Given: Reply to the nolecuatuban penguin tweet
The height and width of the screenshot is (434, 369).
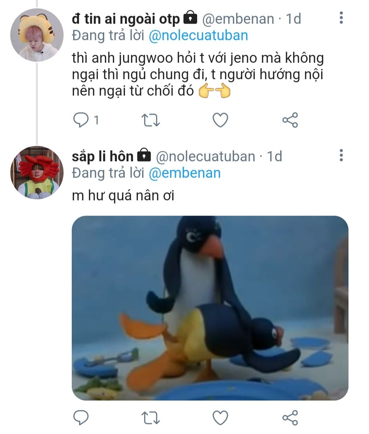Looking at the screenshot, I should 81,418.
